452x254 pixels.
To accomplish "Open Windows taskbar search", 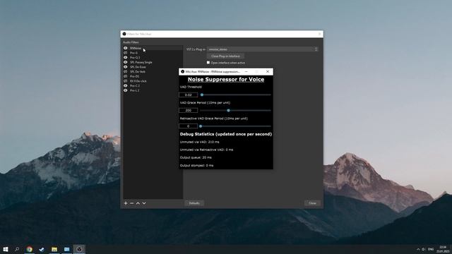I will click(17, 249).
